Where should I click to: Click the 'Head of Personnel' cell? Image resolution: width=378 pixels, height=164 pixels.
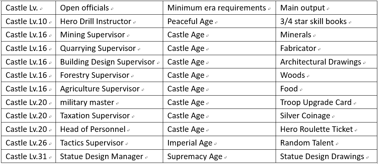point(93,129)
